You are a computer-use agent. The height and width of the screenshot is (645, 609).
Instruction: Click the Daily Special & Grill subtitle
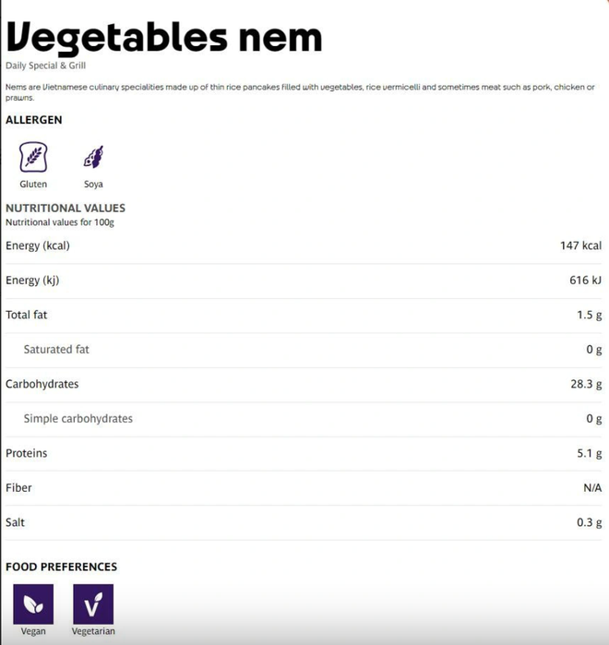pyautogui.click(x=46, y=66)
